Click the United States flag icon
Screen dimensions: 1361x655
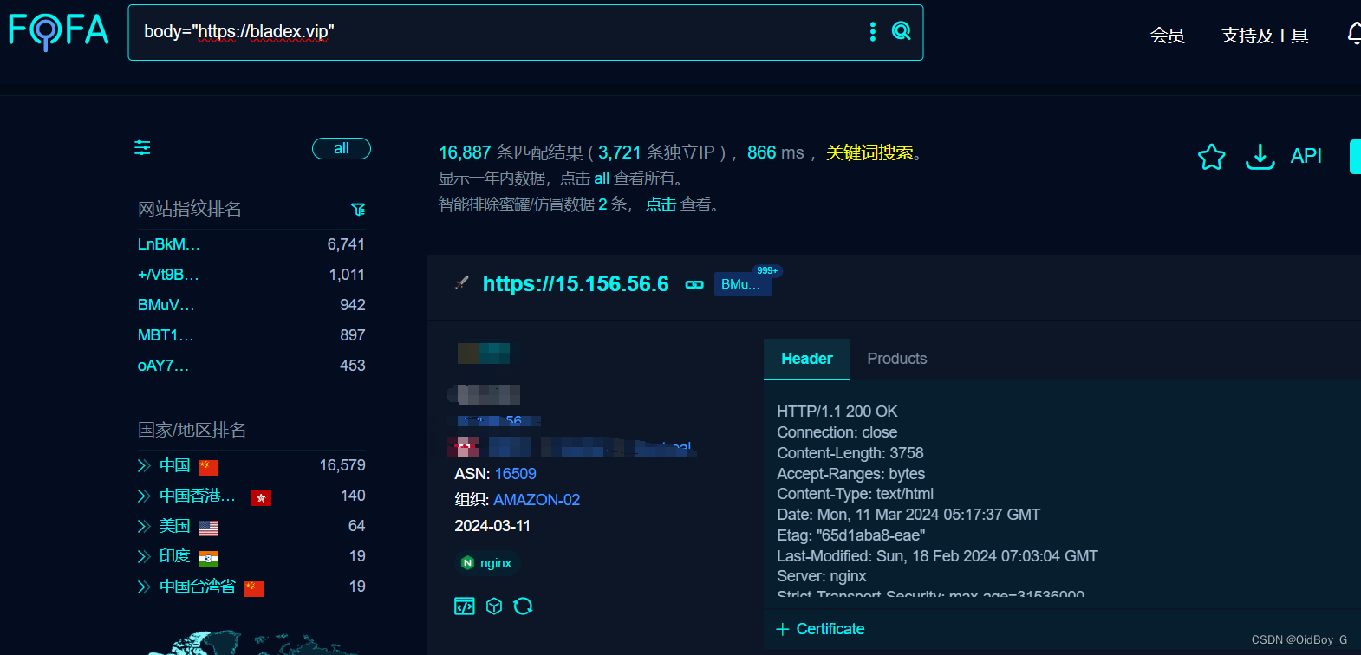[x=208, y=528]
